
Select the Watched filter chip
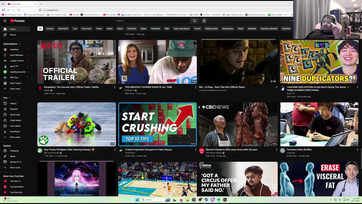click(x=286, y=29)
